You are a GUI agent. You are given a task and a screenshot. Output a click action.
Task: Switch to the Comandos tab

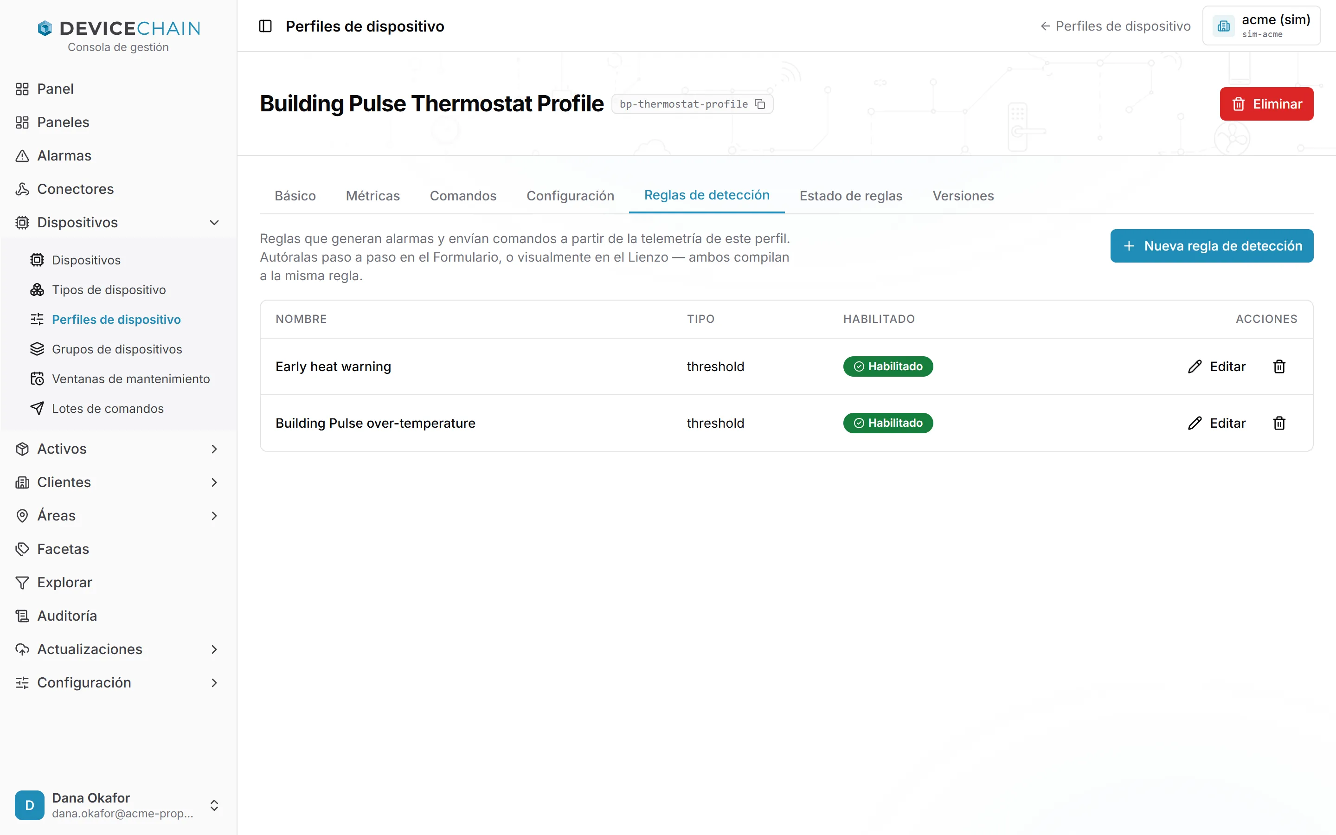[463, 195]
